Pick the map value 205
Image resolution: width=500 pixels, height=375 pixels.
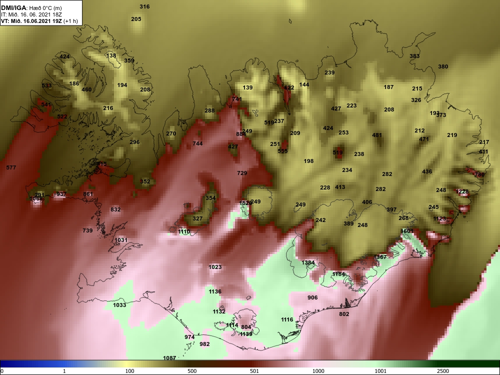click(x=136, y=19)
